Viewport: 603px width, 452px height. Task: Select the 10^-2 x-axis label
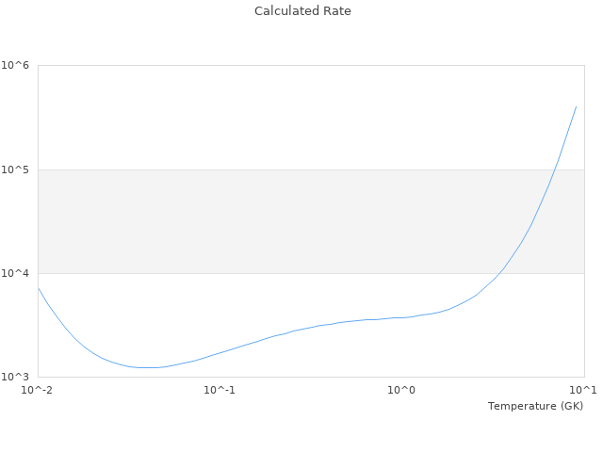coord(38,390)
